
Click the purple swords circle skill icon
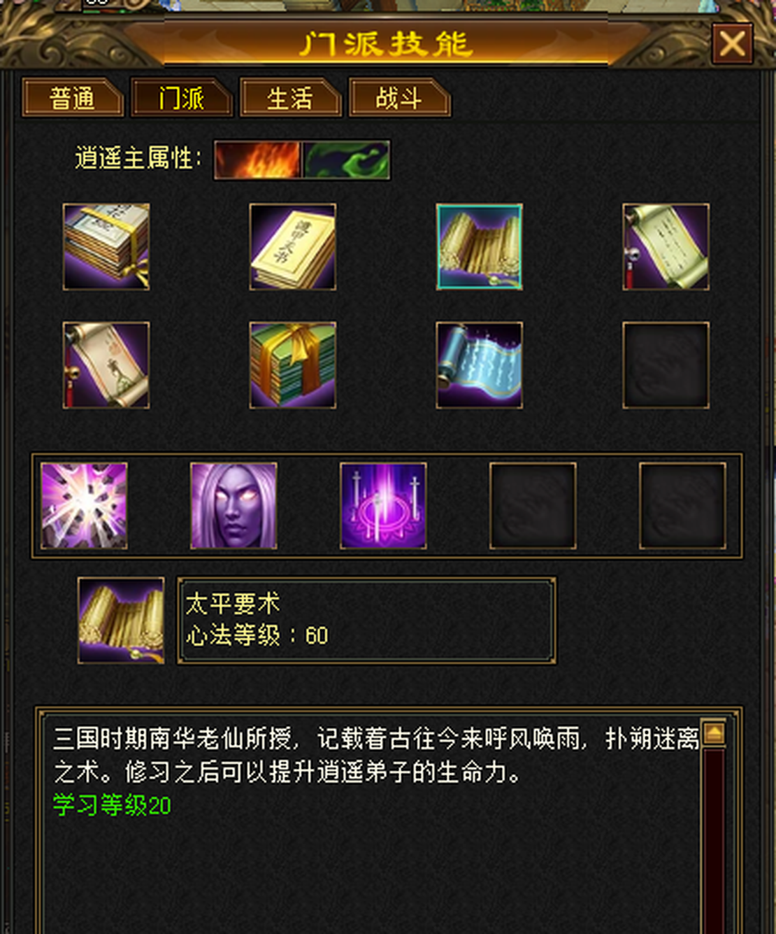pyautogui.click(x=383, y=506)
